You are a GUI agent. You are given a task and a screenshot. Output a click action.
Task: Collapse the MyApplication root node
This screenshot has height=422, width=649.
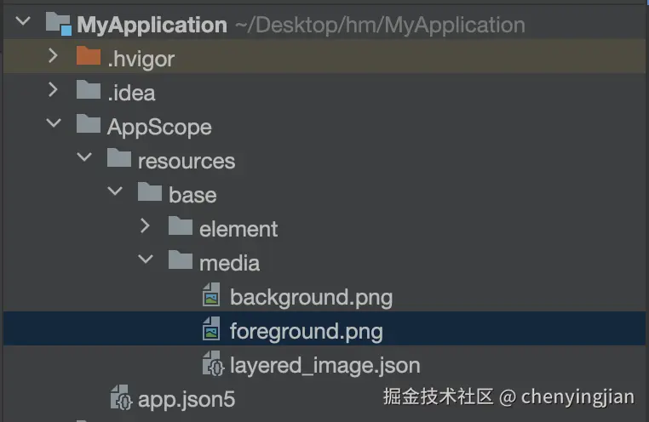click(24, 23)
